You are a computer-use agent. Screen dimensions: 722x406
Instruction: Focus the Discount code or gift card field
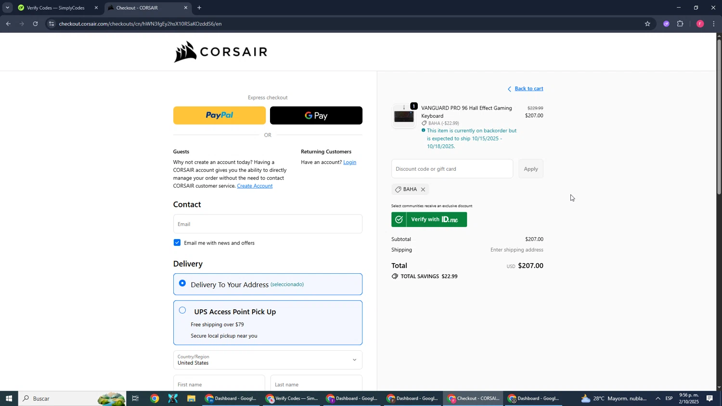452,169
